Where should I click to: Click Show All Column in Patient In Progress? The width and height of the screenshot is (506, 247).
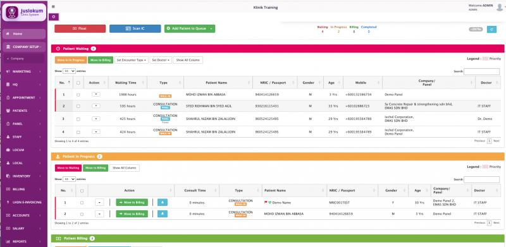click(x=125, y=168)
